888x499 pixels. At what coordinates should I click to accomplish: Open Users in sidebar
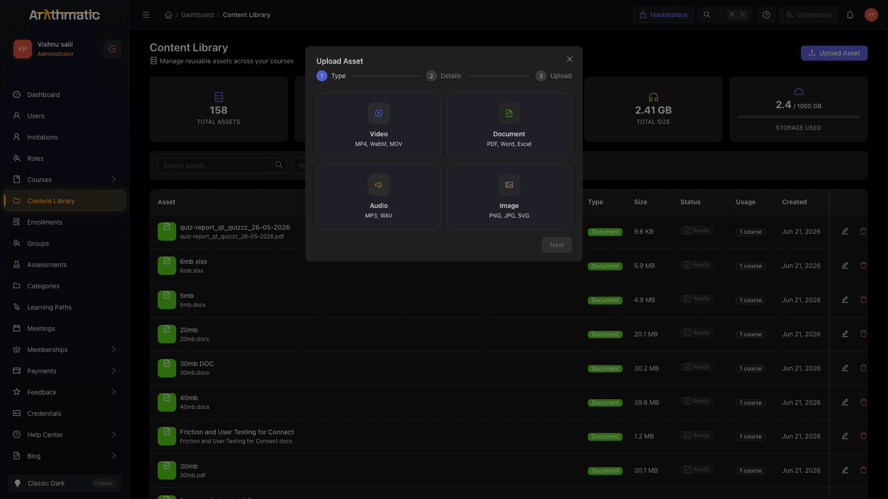pyautogui.click(x=64, y=116)
